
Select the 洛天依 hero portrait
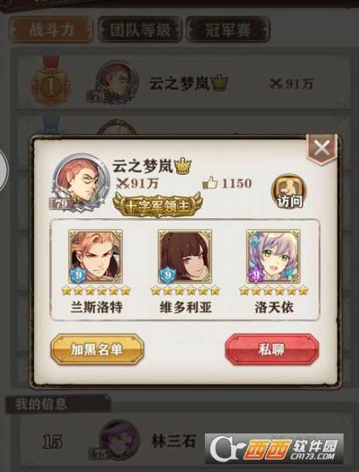(273, 256)
